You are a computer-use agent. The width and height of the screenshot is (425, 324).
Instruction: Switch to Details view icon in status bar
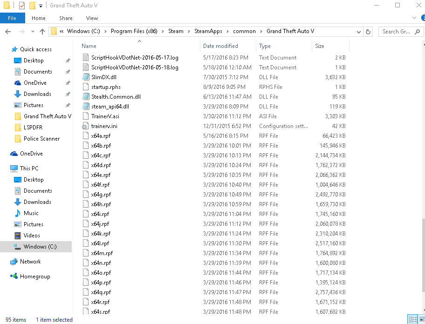coord(413,319)
